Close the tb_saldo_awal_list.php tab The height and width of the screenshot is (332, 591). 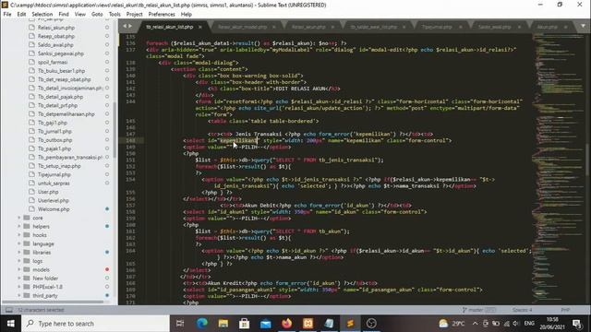click(404, 27)
